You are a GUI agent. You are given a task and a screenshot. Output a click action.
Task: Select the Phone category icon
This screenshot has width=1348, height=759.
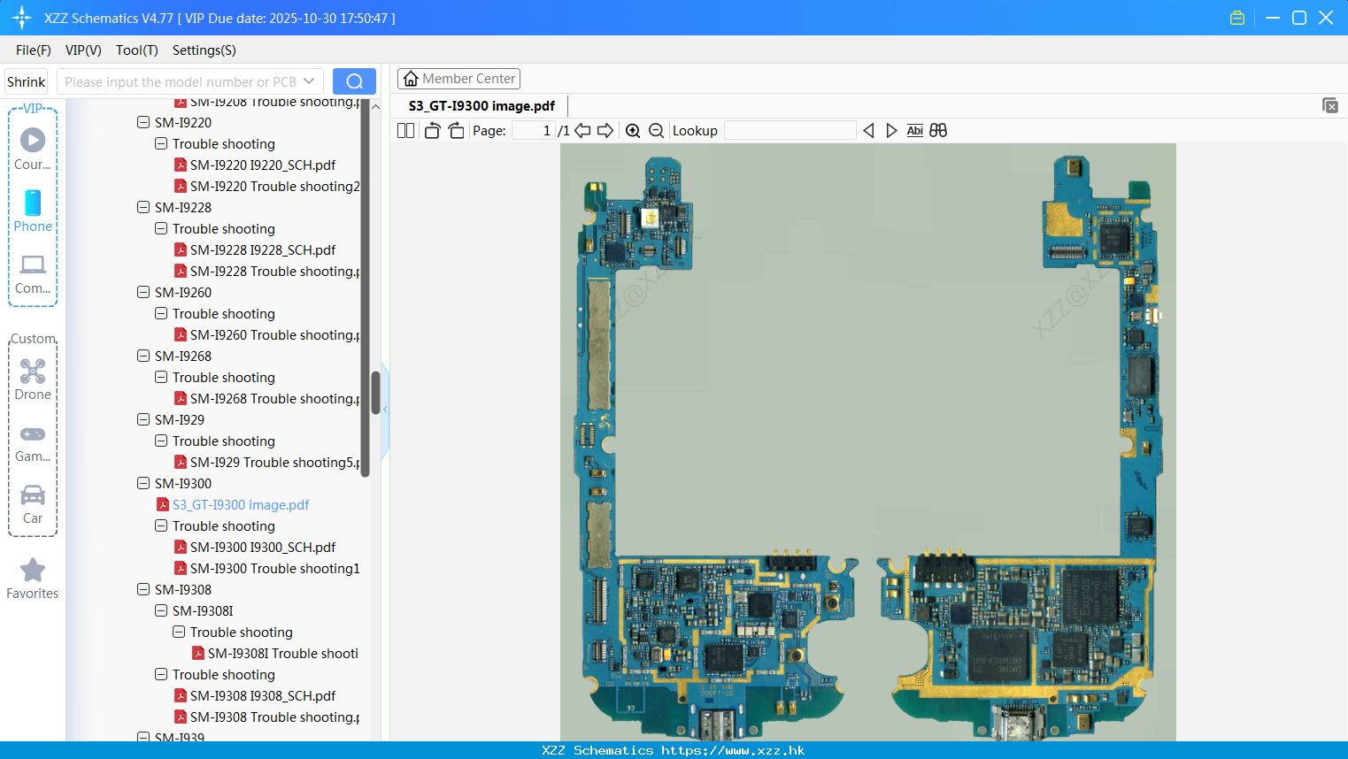coord(33,211)
